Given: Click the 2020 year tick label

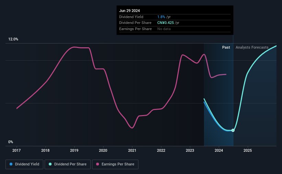Looking at the screenshot, I should [103, 150].
